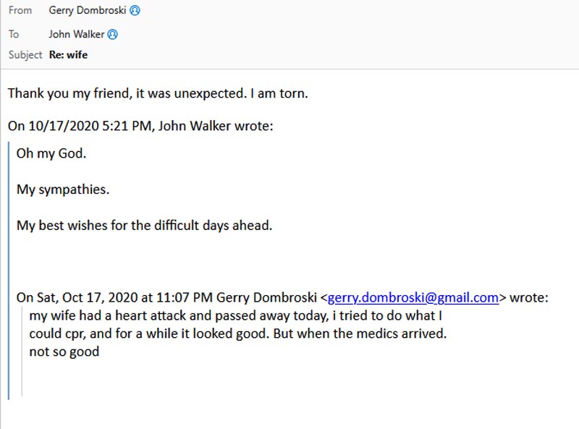
Task: Click the quoted line "My sympathies."
Action: 63,190
